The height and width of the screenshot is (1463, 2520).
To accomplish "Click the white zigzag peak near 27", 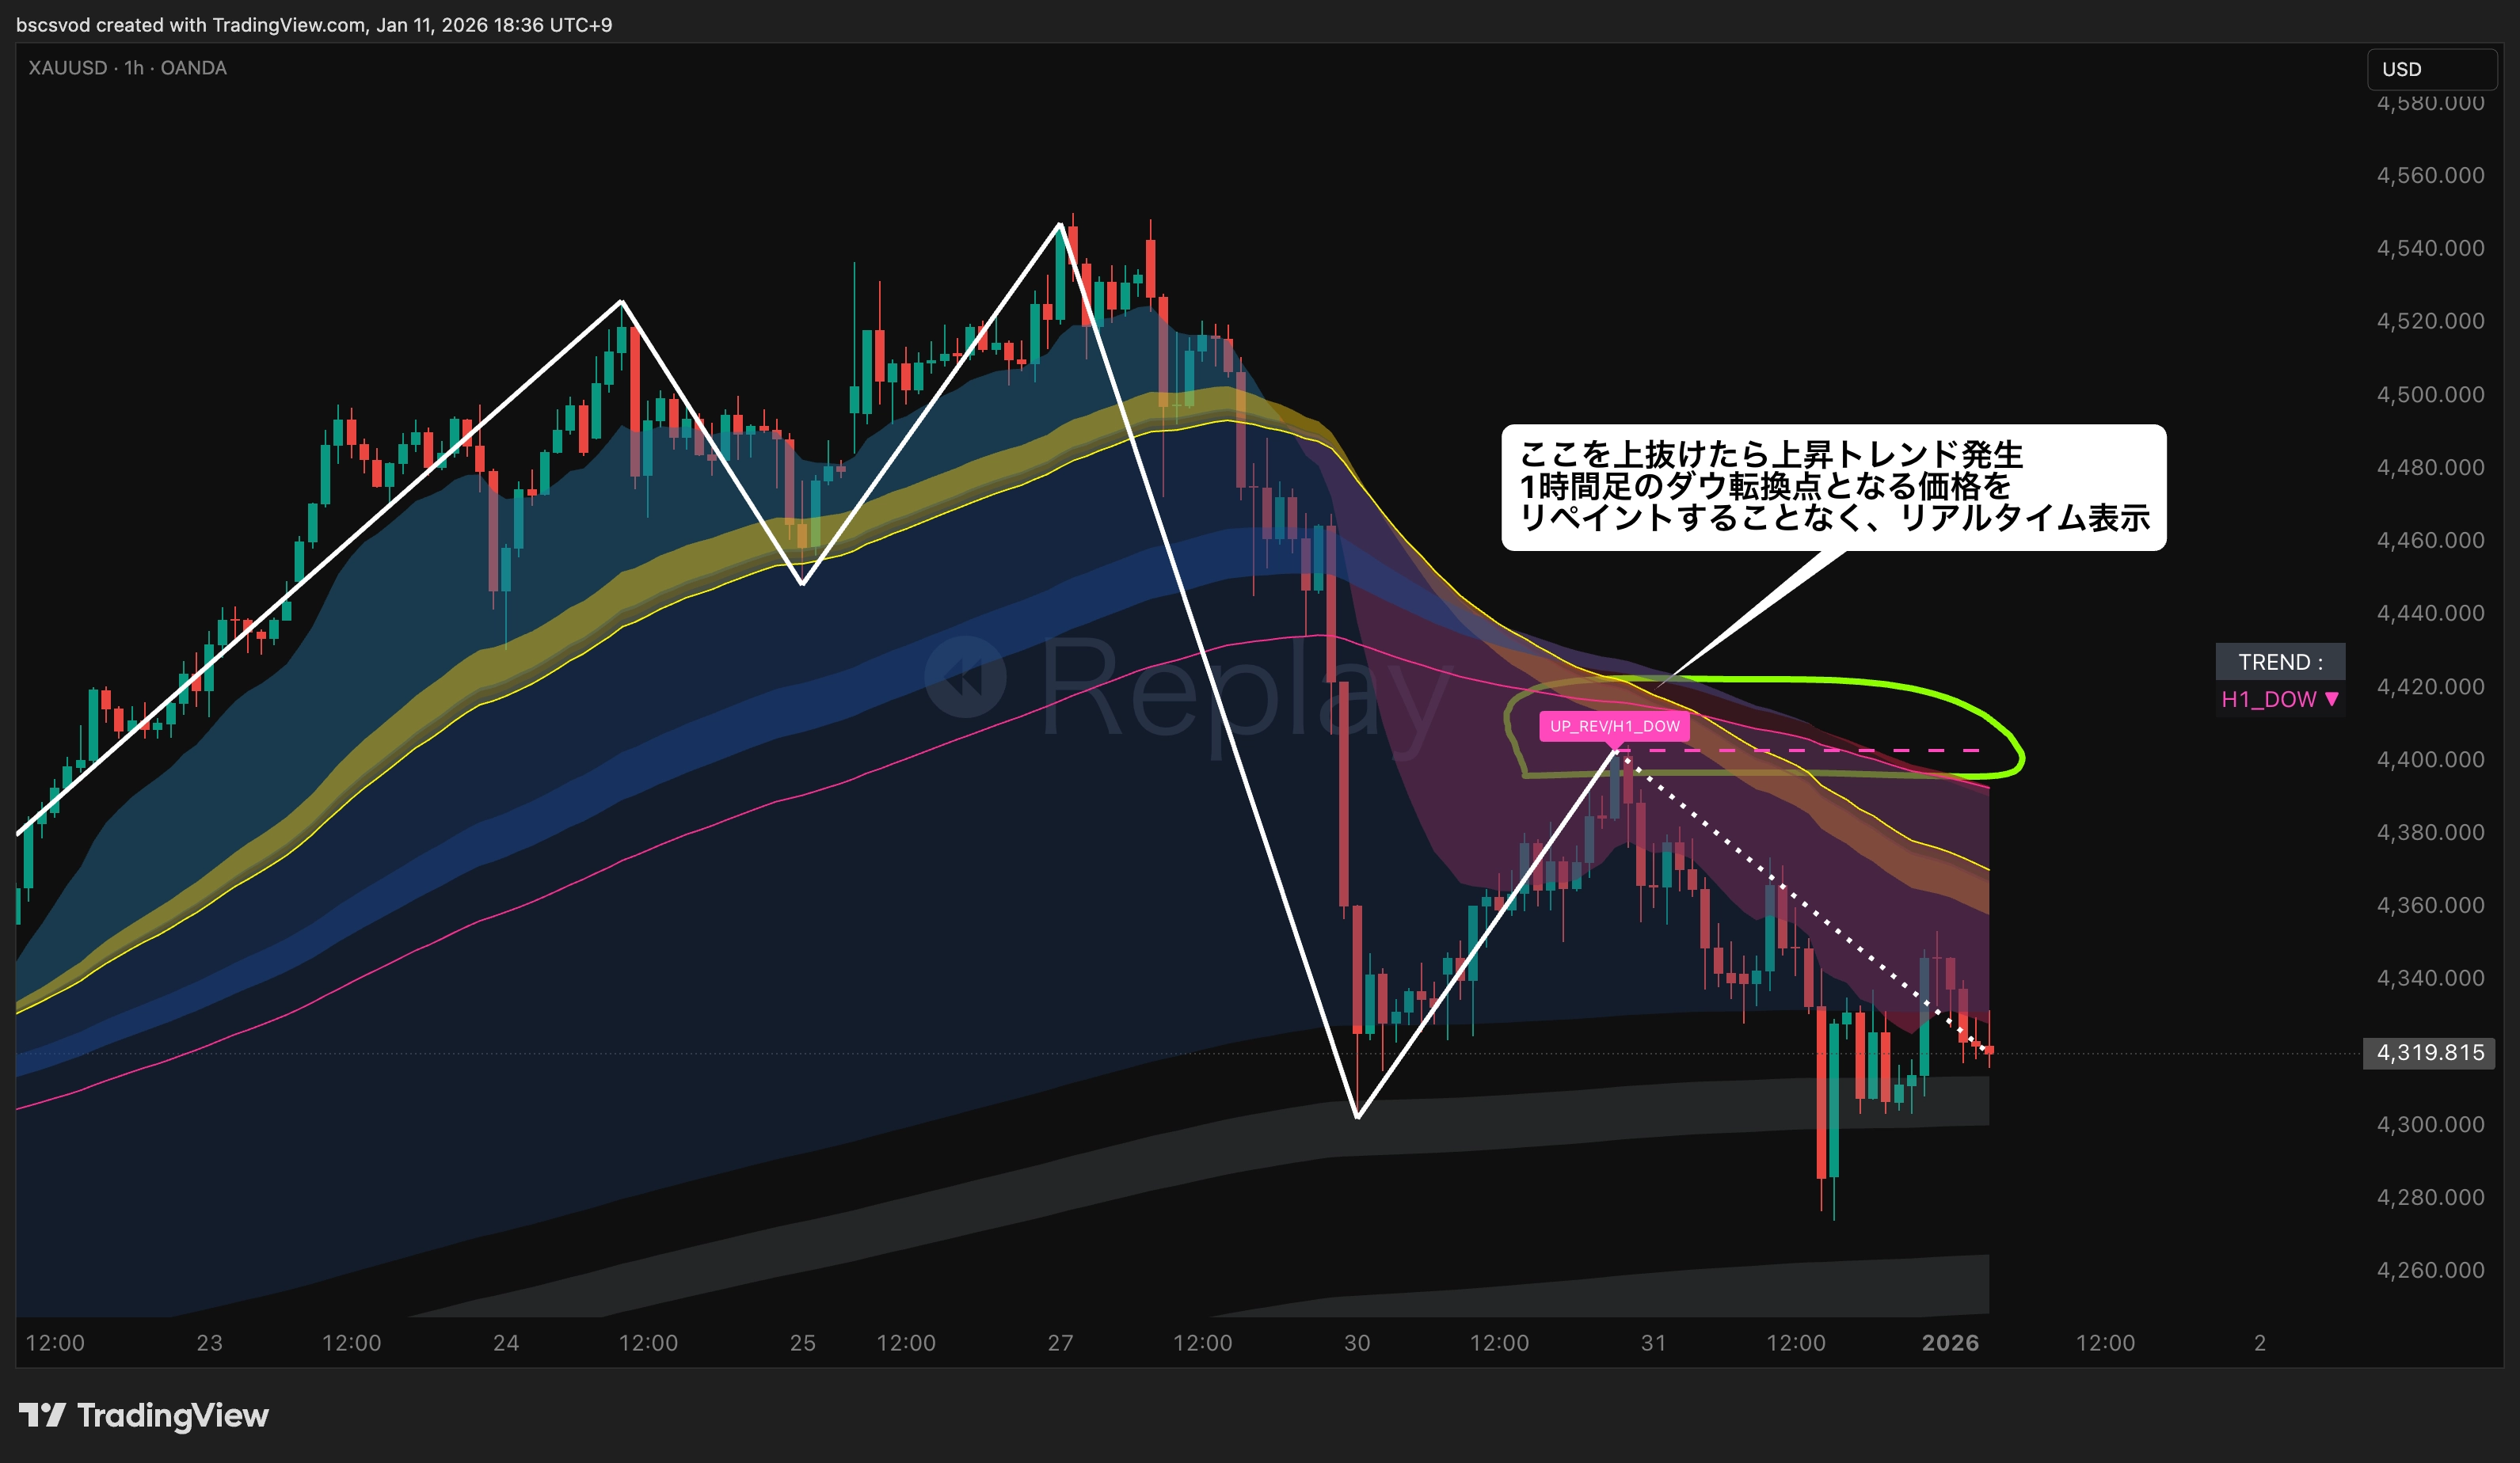I will coord(1060,225).
